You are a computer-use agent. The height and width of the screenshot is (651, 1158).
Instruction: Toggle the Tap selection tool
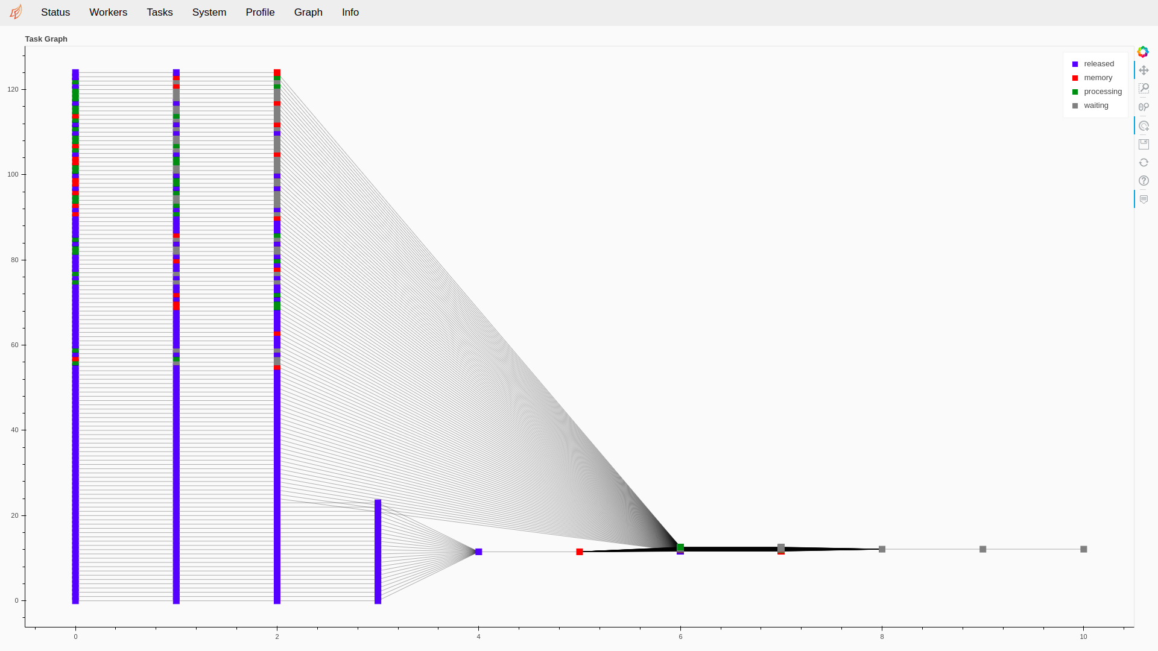(1144, 126)
